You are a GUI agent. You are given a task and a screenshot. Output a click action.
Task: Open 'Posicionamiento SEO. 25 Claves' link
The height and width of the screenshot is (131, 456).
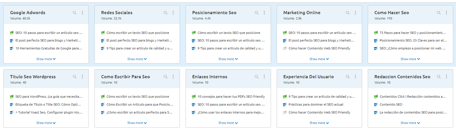(413, 41)
